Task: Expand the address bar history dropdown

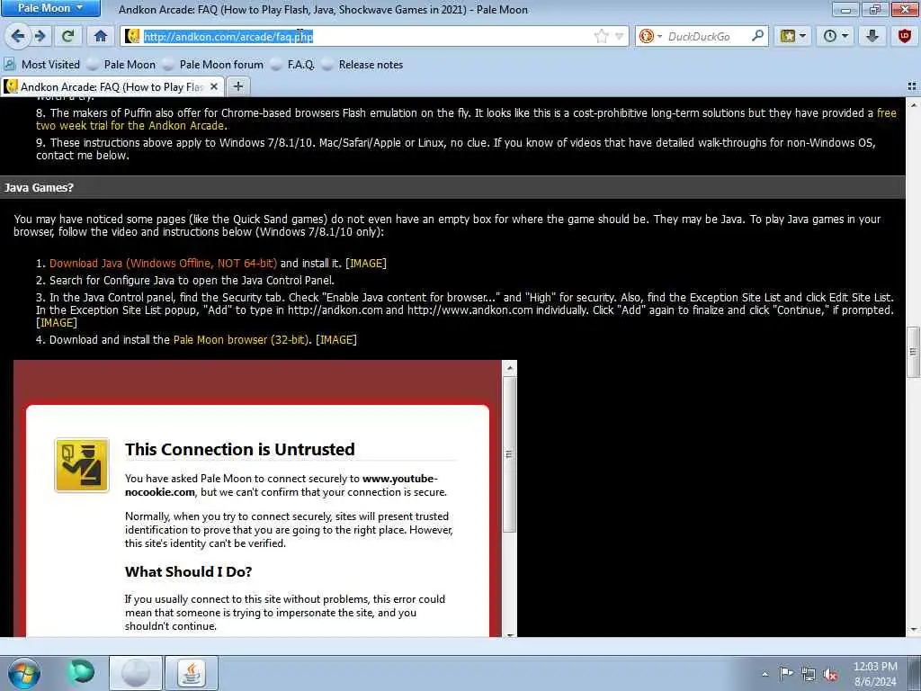Action: coord(619,36)
